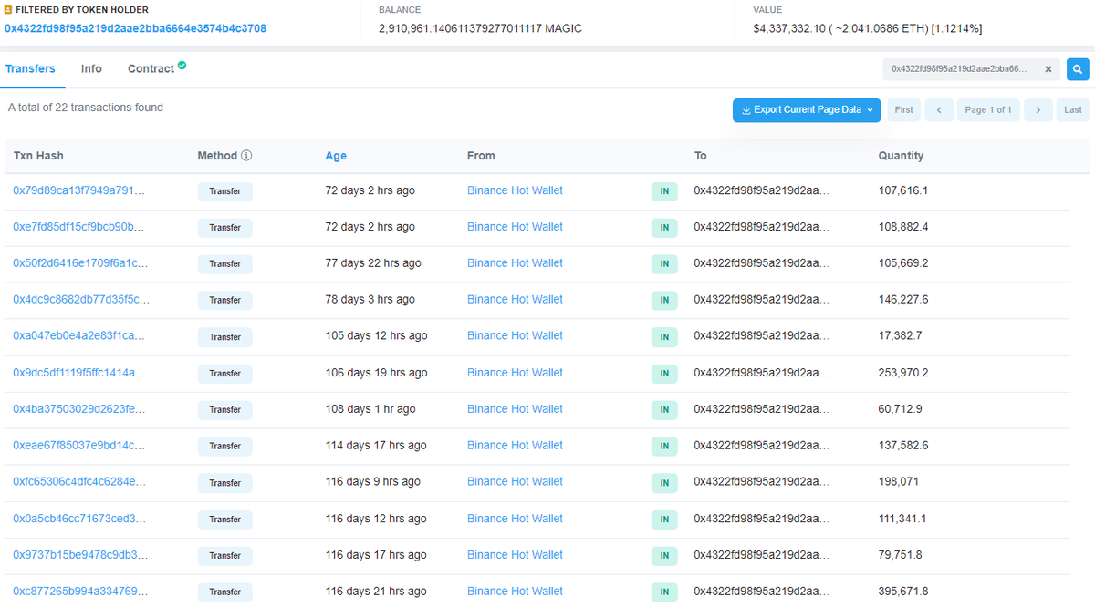Click the quantity 253,970.2

click(903, 373)
